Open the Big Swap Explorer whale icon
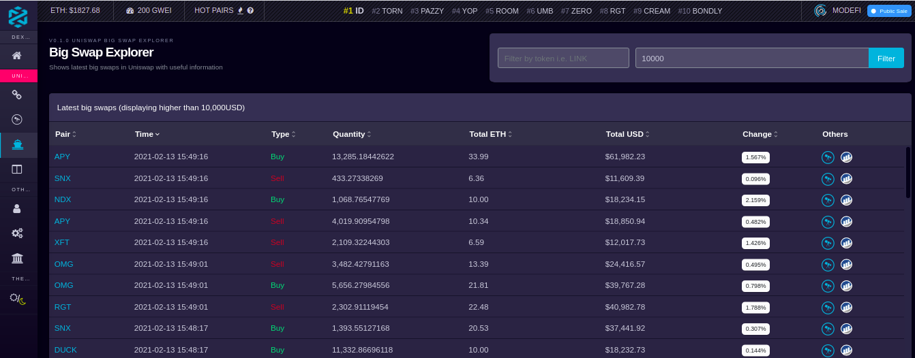Screen dimensions: 915x358 tap(17, 144)
